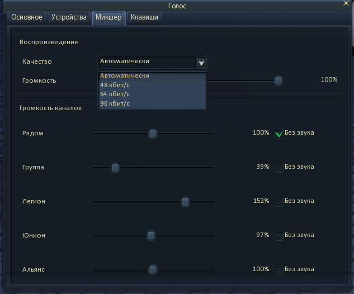
Task: Uncheck Без звука for Рядом channel
Action: tap(279, 134)
